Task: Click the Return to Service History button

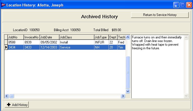Action: tap(160, 15)
